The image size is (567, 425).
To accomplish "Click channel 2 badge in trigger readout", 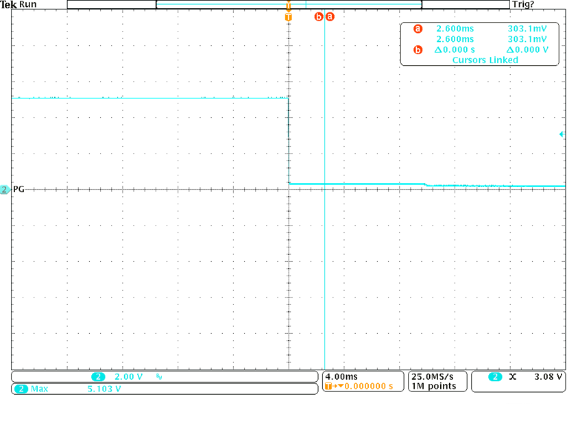I will click(x=494, y=377).
